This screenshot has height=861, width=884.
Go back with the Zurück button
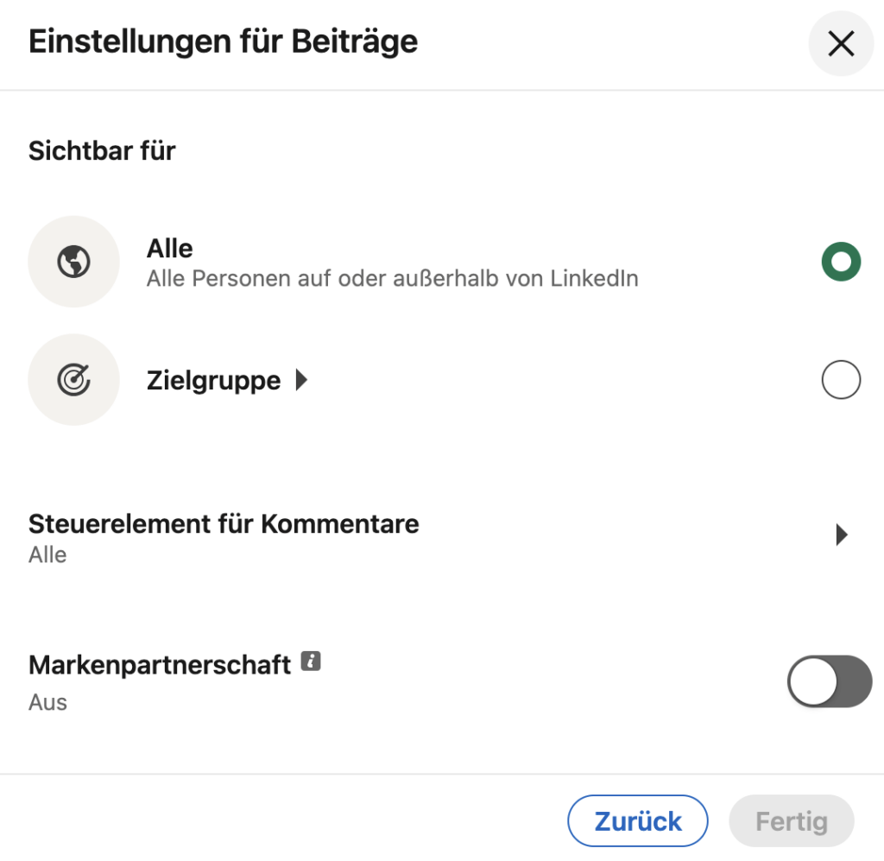[x=638, y=821]
